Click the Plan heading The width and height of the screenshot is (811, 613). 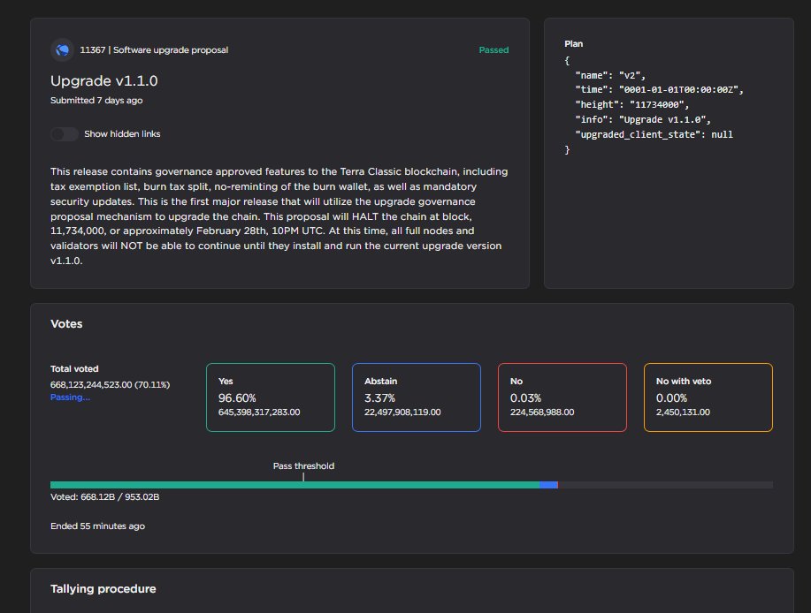pyautogui.click(x=574, y=44)
